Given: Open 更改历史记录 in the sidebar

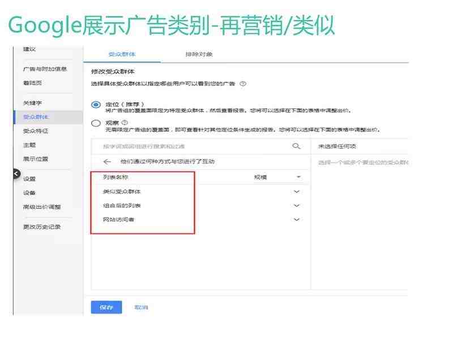Looking at the screenshot, I should [x=42, y=227].
